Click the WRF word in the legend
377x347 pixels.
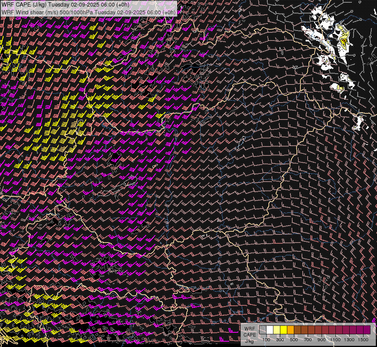click(250, 329)
